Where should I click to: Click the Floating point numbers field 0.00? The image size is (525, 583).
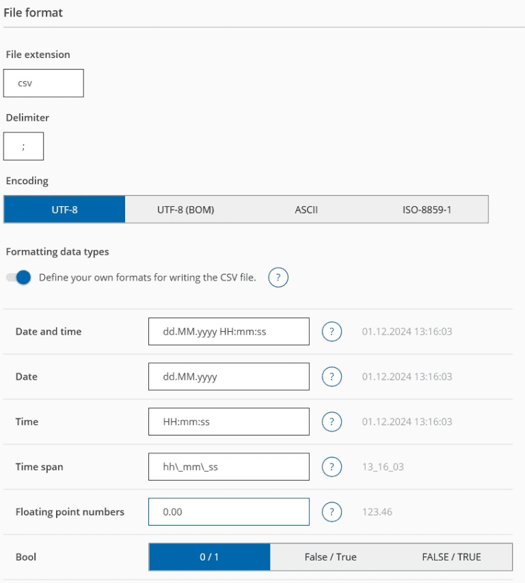pos(229,512)
